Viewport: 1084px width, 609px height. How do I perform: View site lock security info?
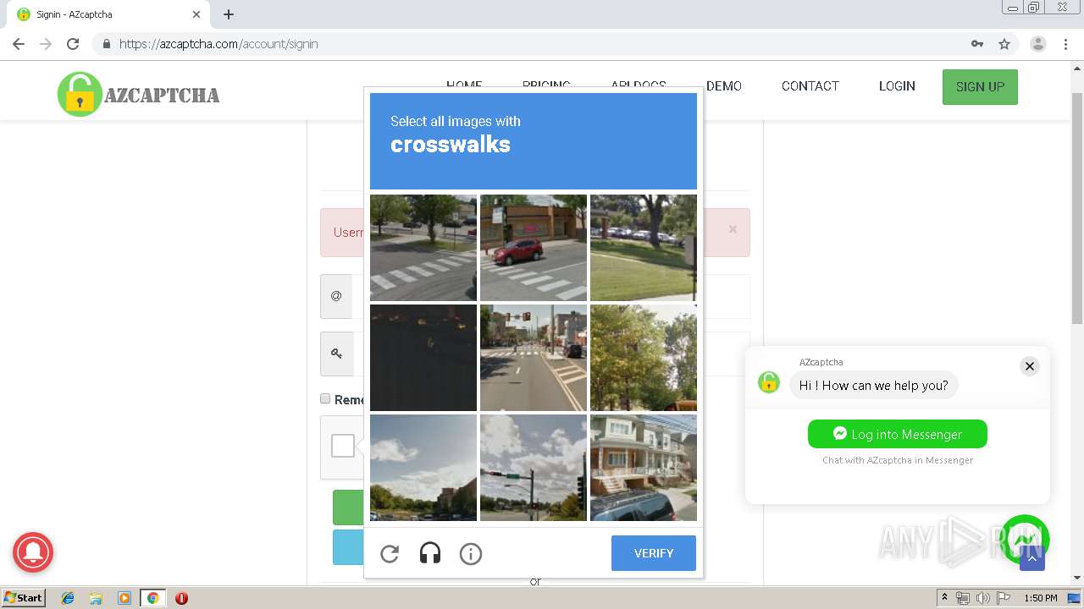click(x=106, y=44)
